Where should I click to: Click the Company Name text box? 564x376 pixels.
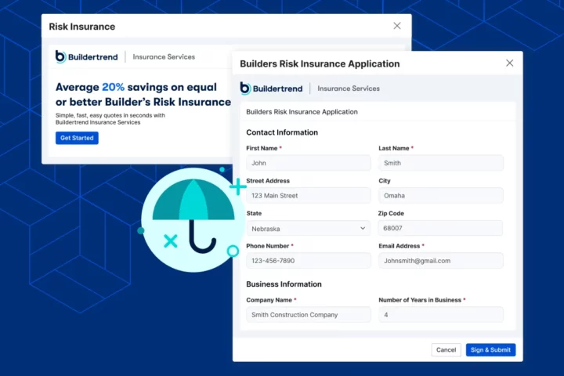click(x=308, y=315)
